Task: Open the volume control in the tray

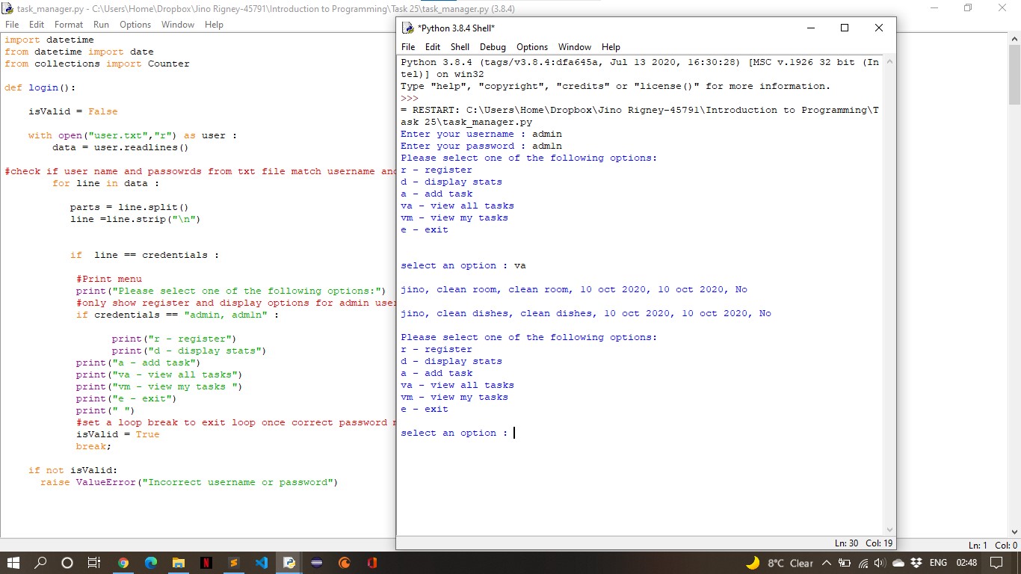Action: pyautogui.click(x=880, y=563)
